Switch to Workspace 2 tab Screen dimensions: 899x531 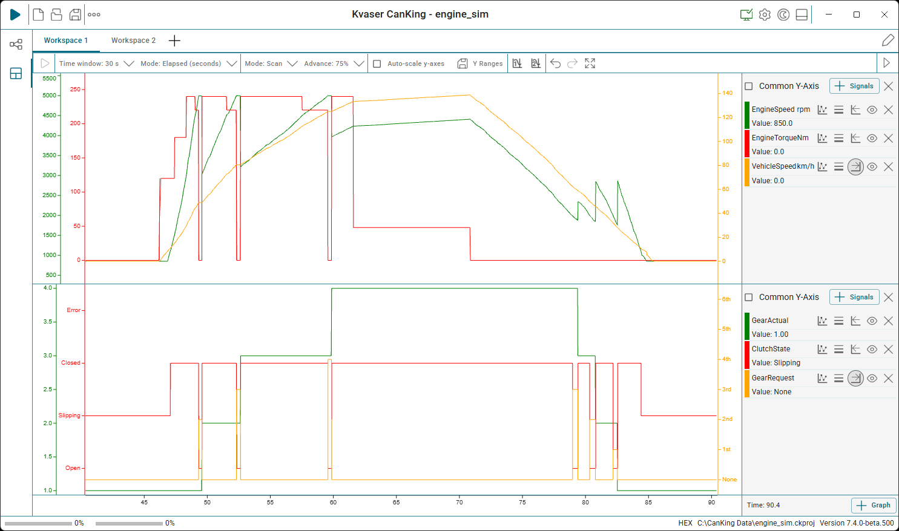tap(133, 40)
